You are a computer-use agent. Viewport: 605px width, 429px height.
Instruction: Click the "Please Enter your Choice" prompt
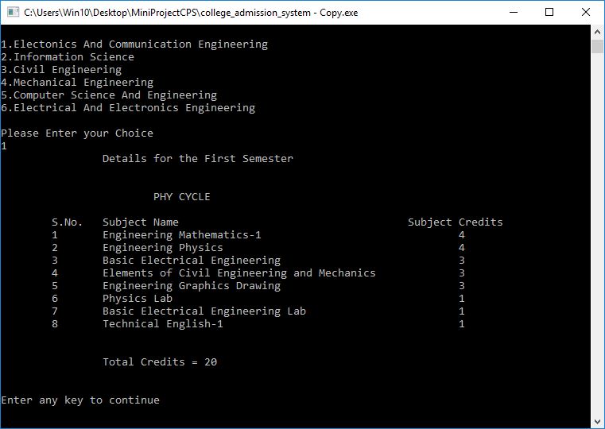tap(77, 133)
